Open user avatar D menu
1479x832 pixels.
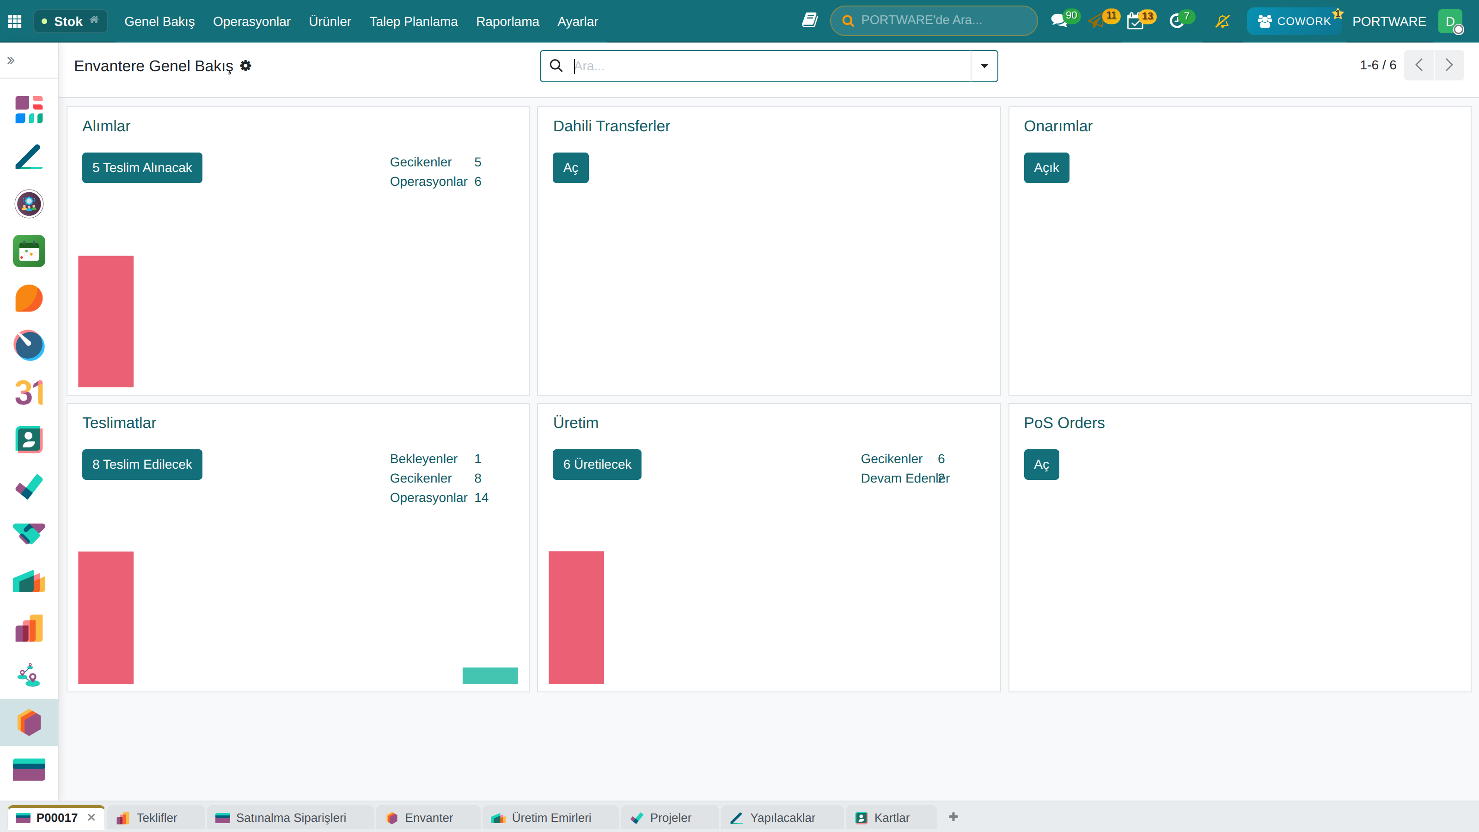(x=1450, y=21)
